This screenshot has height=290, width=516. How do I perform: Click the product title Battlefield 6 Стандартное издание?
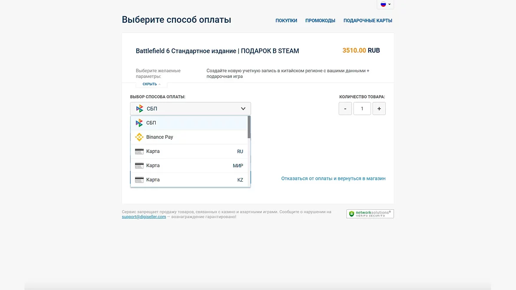pos(217,51)
